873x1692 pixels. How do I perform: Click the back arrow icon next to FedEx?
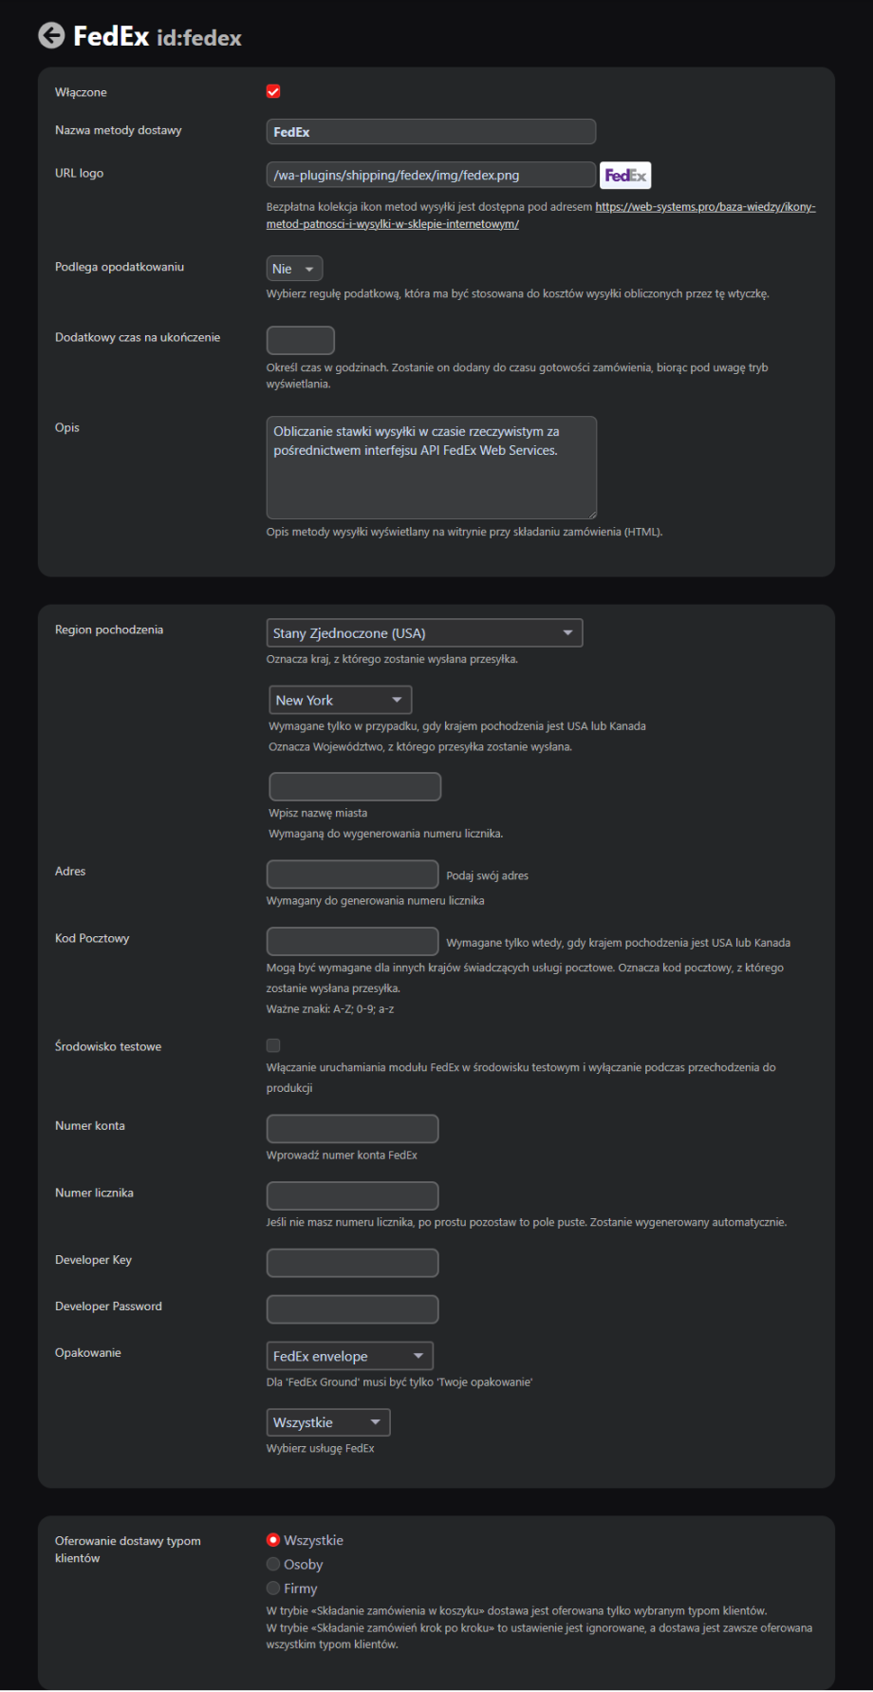(51, 36)
